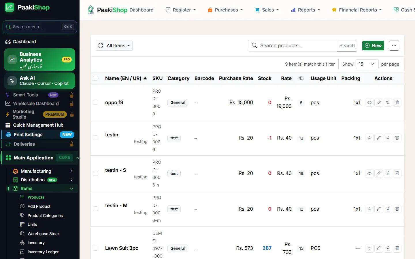Expand the Manufacturing menu
The width and height of the screenshot is (415, 259).
(43, 171)
